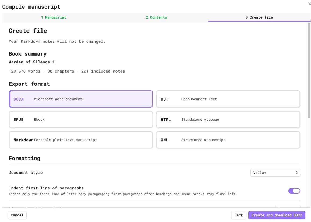This screenshot has height=222, width=311.
Task: Select the EPUB Ebook export format
Action: (x=81, y=119)
